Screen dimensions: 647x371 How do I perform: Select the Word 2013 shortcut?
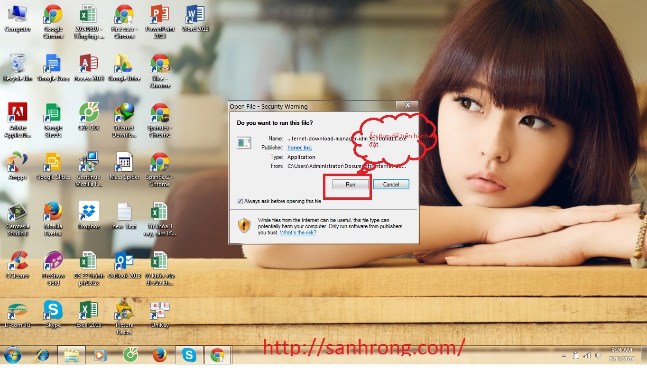(195, 18)
